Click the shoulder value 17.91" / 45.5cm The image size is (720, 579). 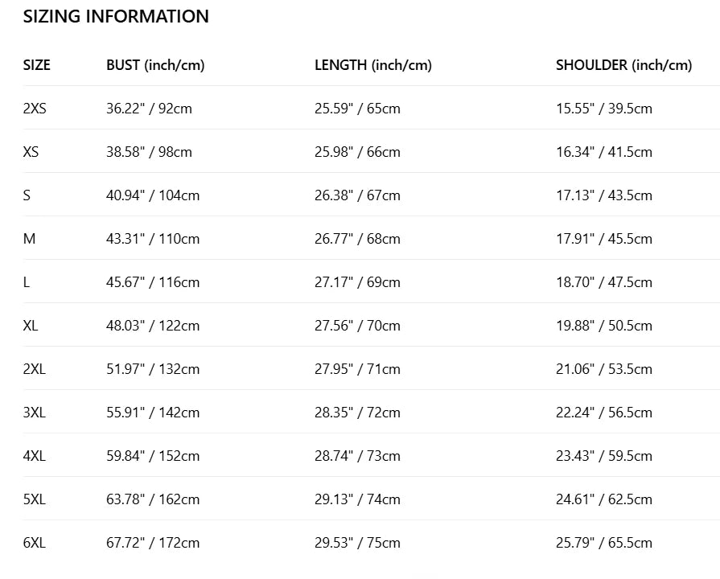pos(603,239)
